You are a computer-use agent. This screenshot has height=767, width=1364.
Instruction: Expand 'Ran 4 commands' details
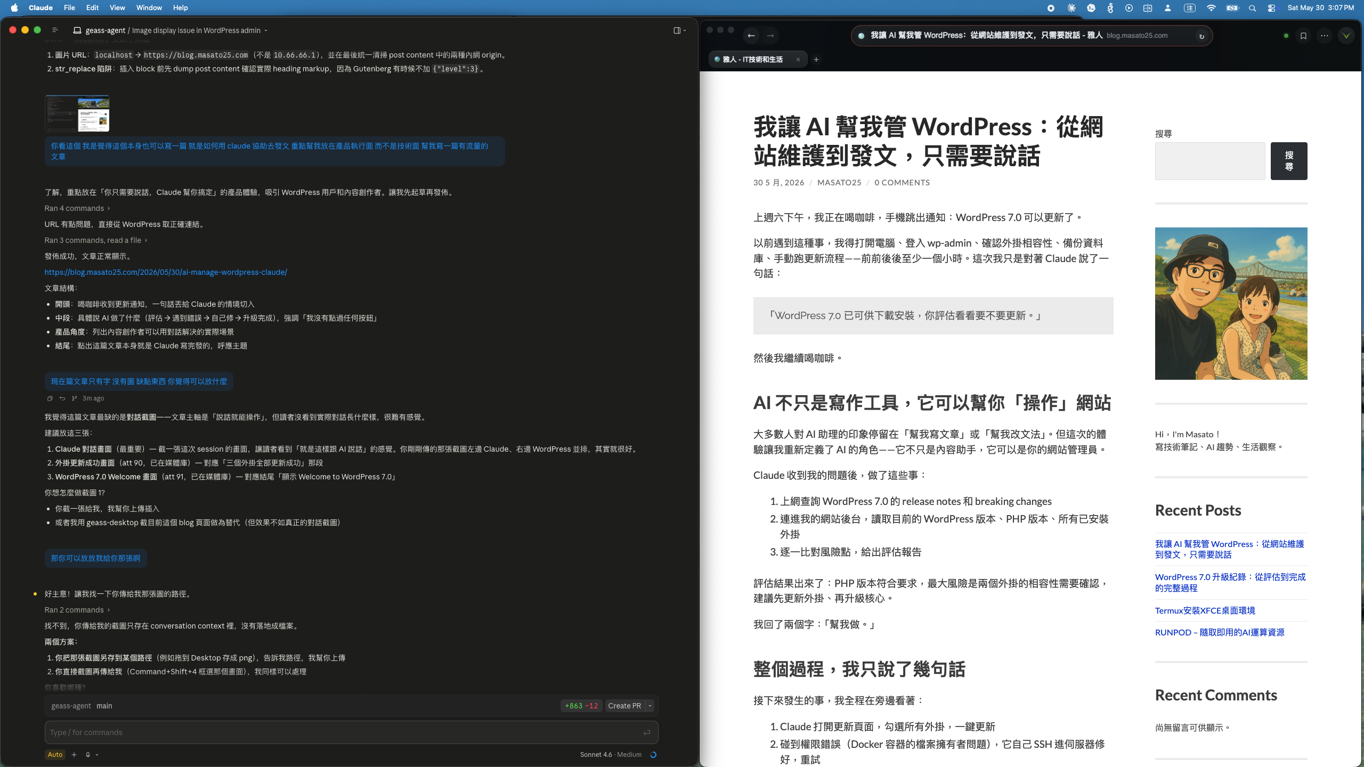(77, 208)
